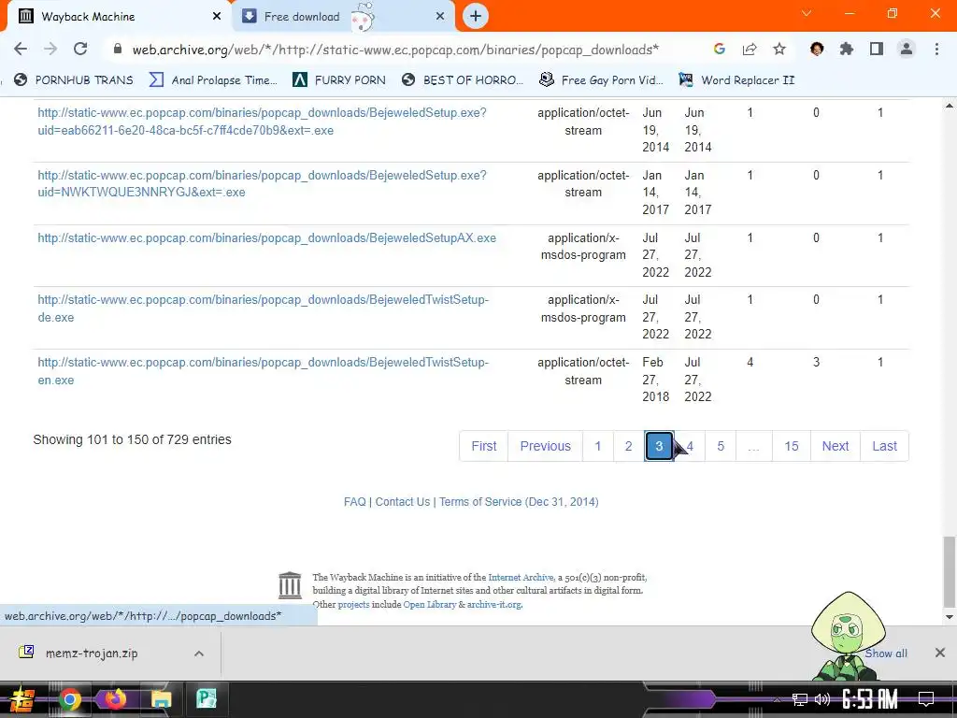The image size is (957, 718).
Task: Open the Google search icon in address bar
Action: coord(720,49)
